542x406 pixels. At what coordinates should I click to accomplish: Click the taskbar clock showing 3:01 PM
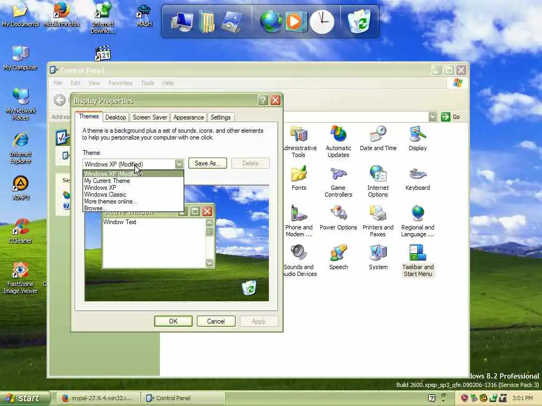point(522,398)
